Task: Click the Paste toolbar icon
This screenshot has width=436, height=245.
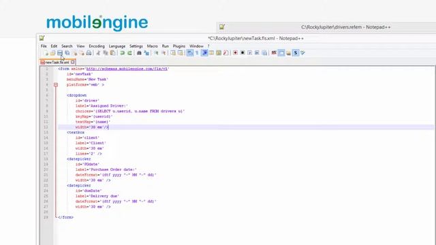Action: [112, 53]
